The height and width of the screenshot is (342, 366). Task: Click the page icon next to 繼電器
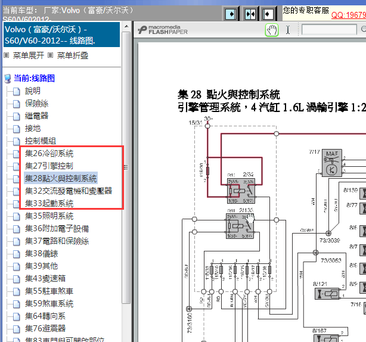(x=16, y=116)
